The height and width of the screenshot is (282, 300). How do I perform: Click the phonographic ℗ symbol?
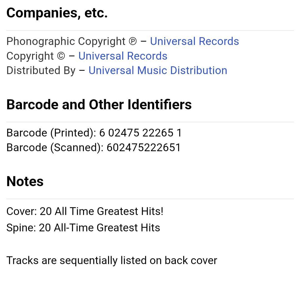133,41
